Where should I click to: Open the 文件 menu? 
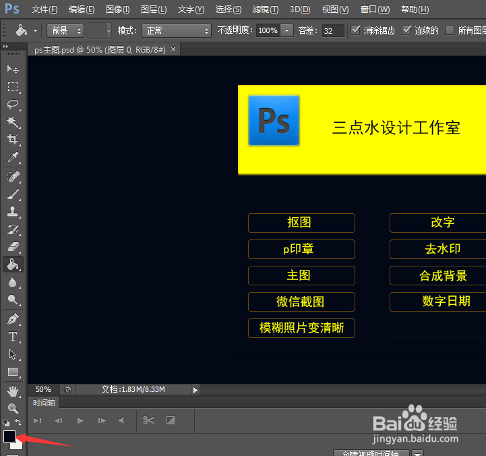coord(44,9)
